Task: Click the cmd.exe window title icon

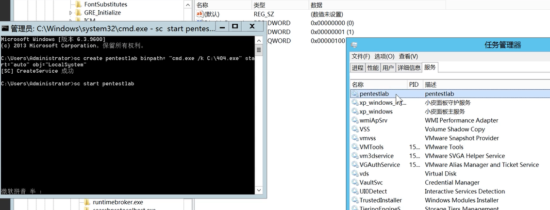Action: (5, 28)
